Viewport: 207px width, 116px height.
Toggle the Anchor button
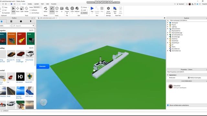click(84, 13)
